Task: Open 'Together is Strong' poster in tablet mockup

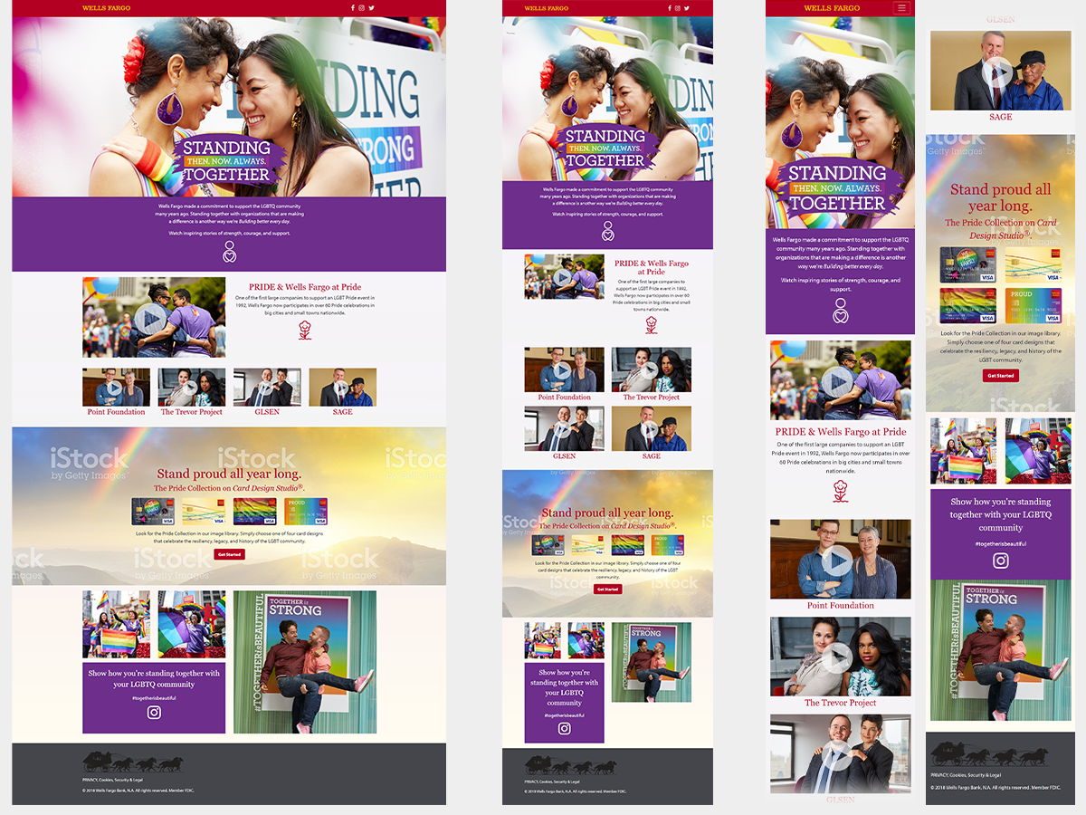Action: 652,662
